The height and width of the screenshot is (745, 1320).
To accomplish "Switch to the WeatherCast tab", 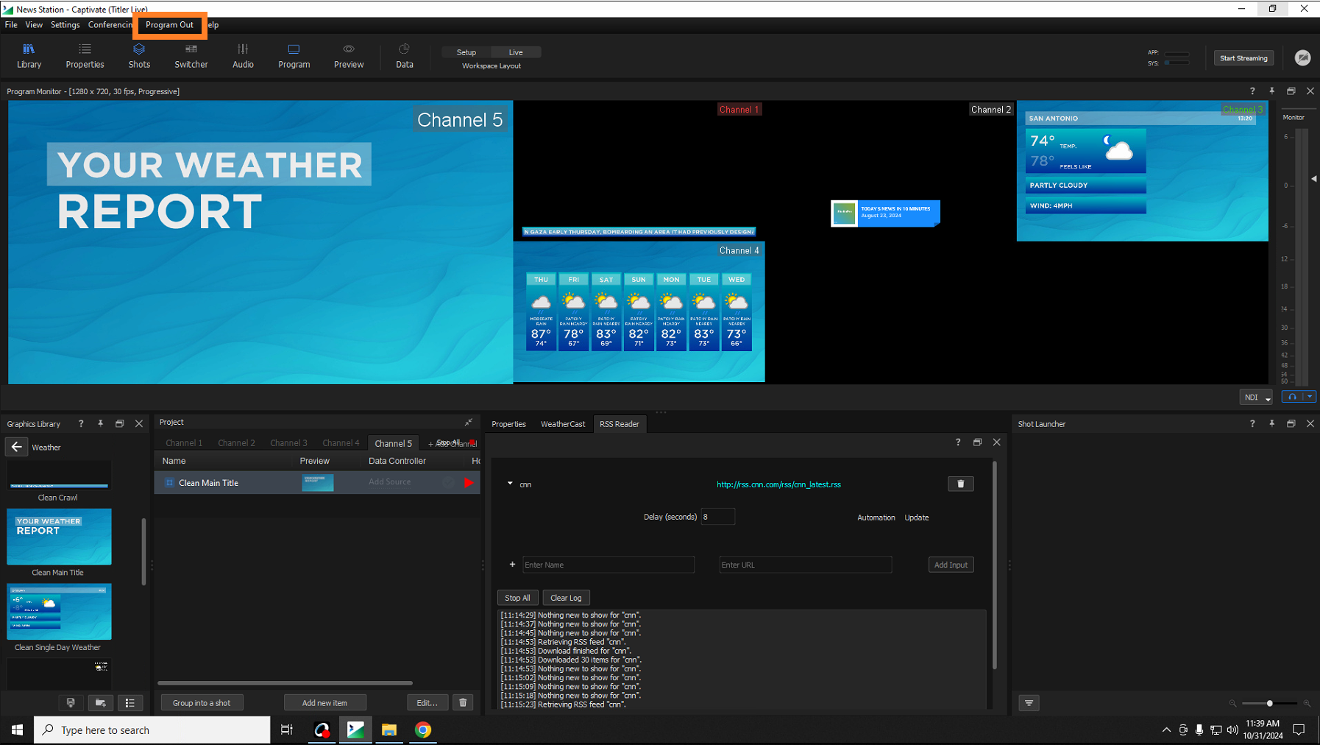I will point(563,424).
